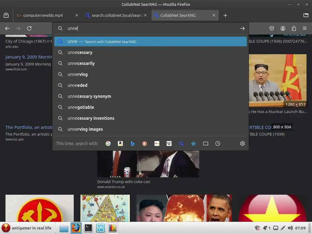Search history with the clock icon

218,144
